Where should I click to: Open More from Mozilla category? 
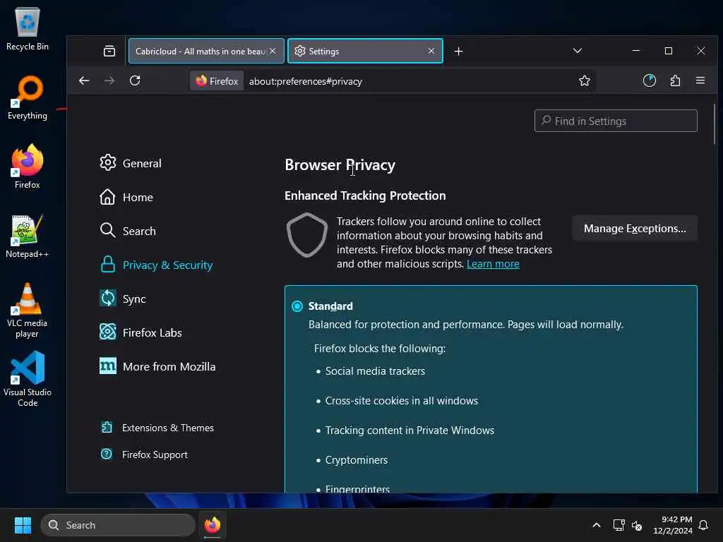click(157, 366)
